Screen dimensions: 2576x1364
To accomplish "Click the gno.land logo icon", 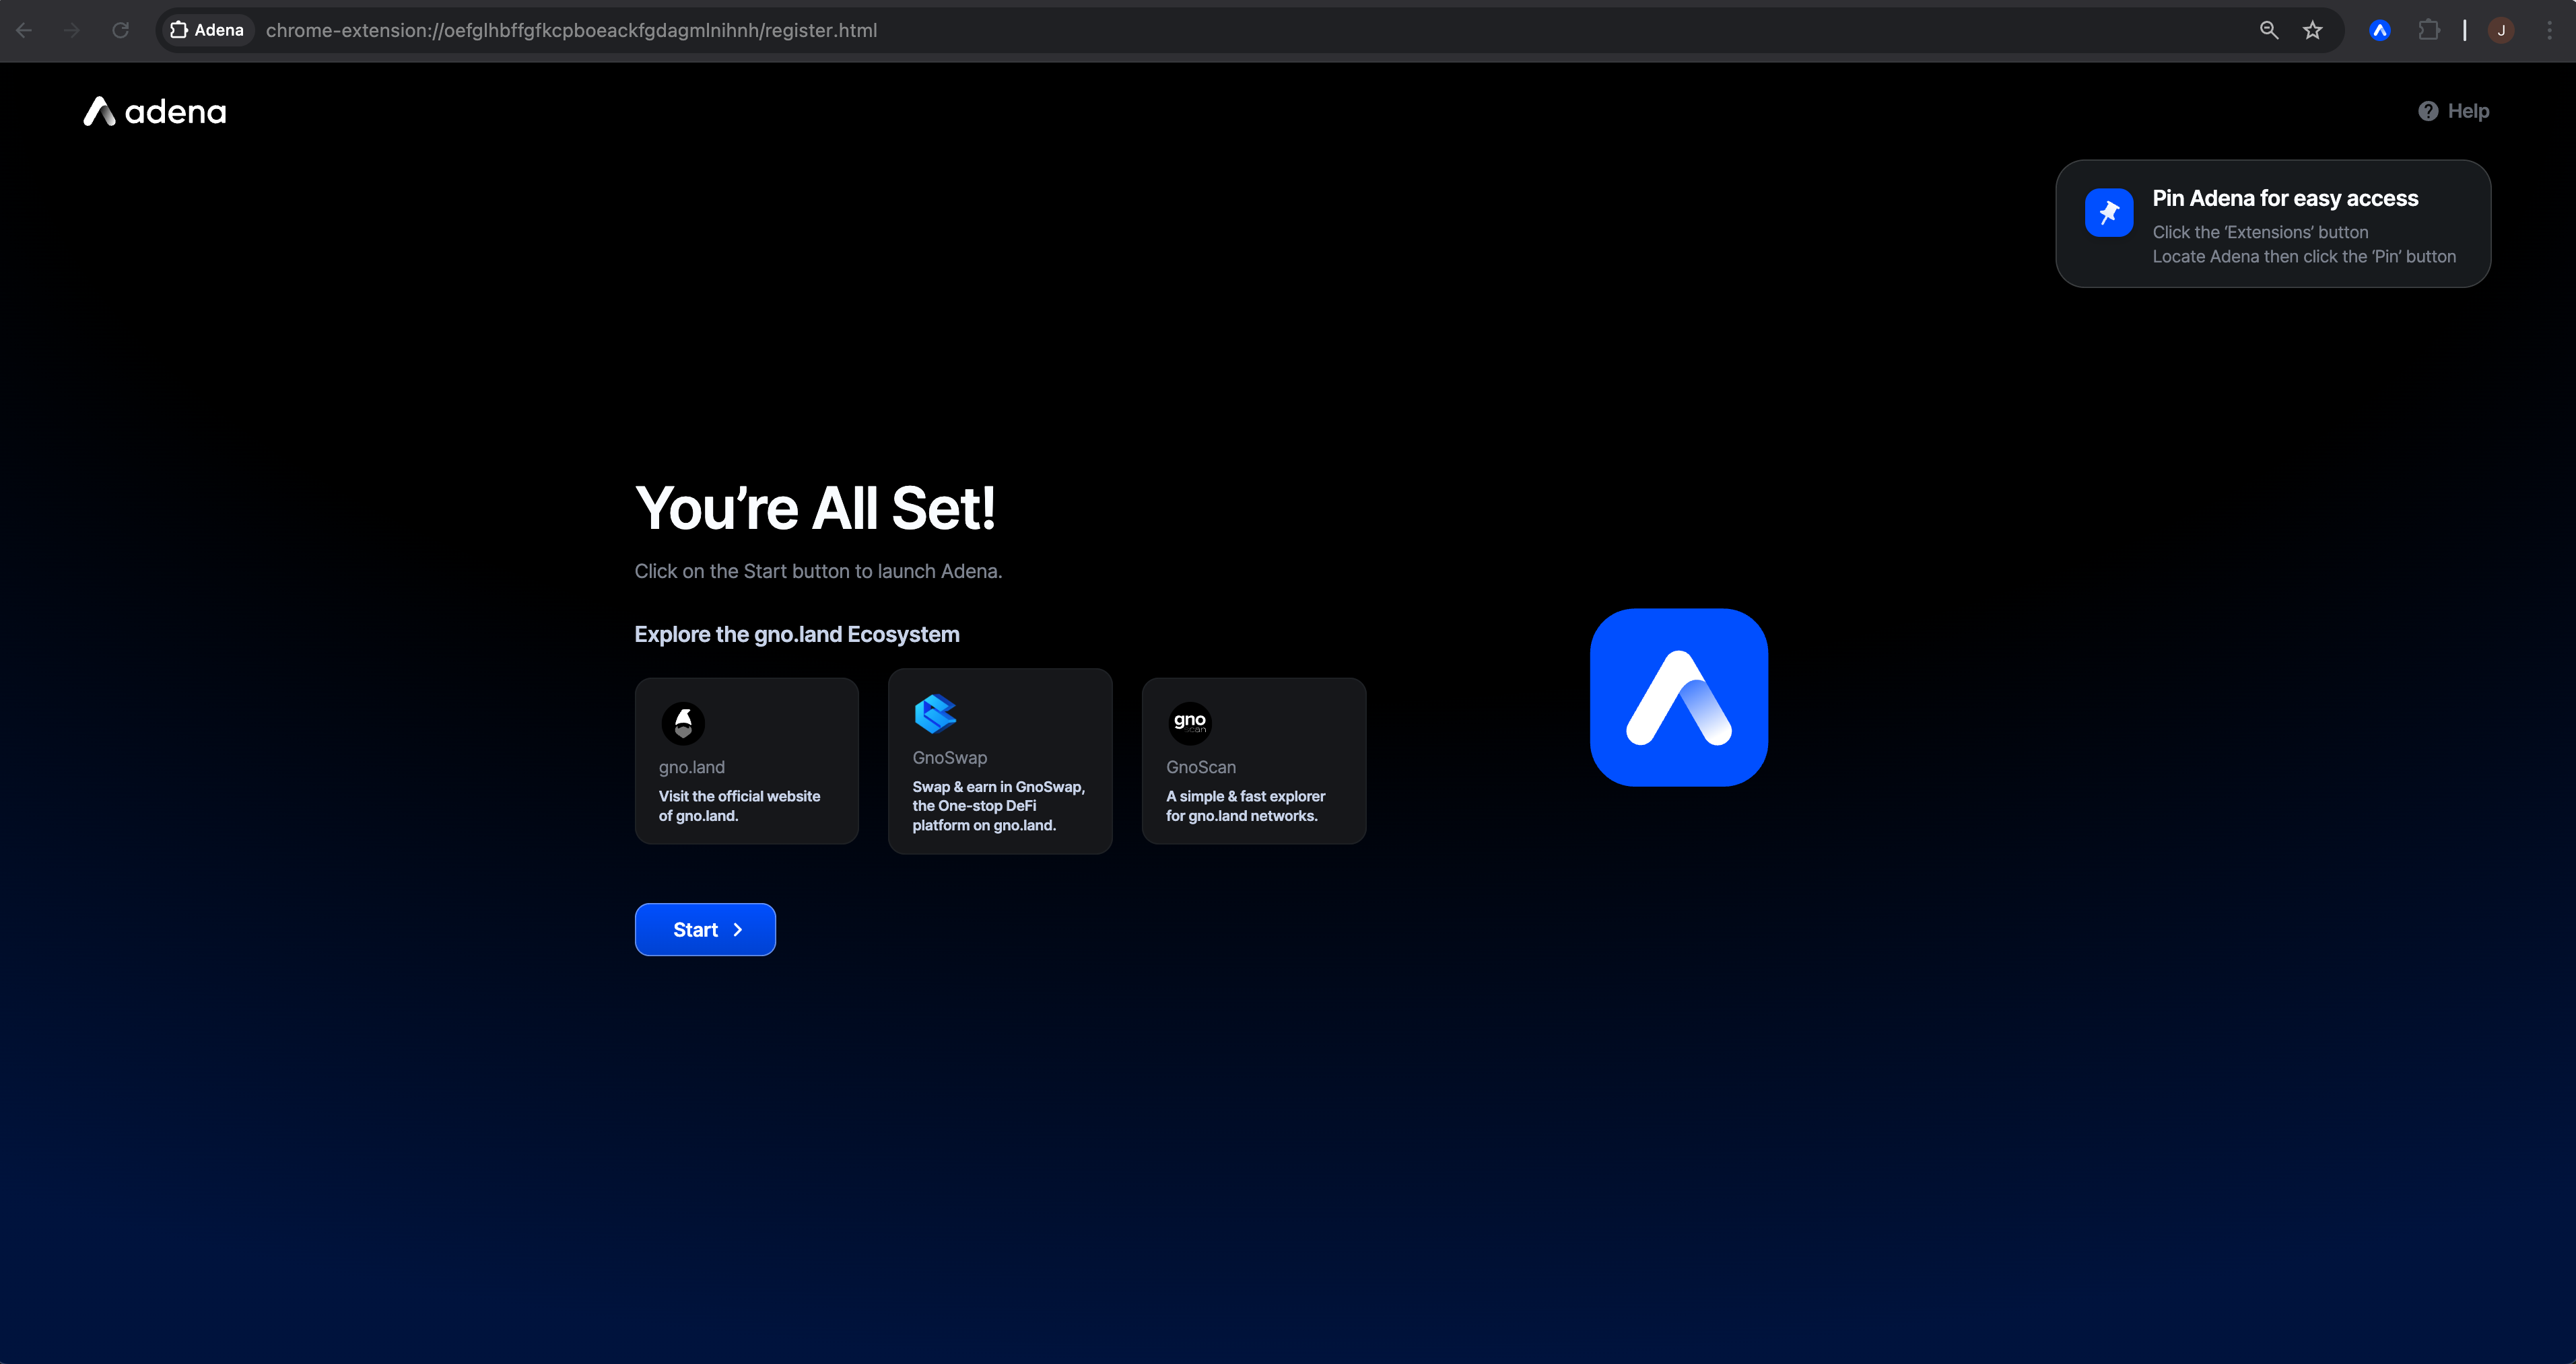I will pyautogui.click(x=683, y=723).
